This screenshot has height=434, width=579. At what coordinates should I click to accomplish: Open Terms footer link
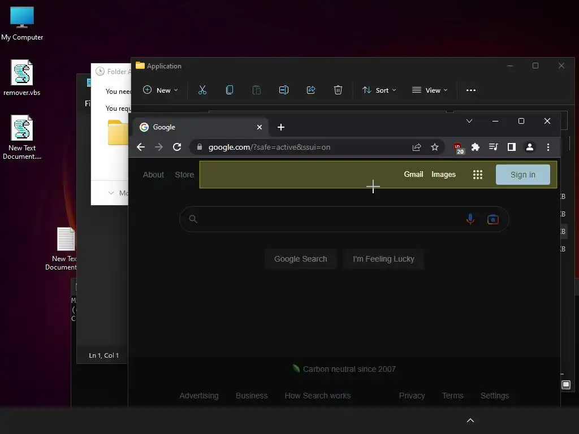point(453,396)
